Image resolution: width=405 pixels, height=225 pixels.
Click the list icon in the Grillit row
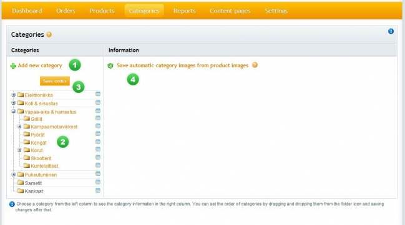tap(98, 118)
